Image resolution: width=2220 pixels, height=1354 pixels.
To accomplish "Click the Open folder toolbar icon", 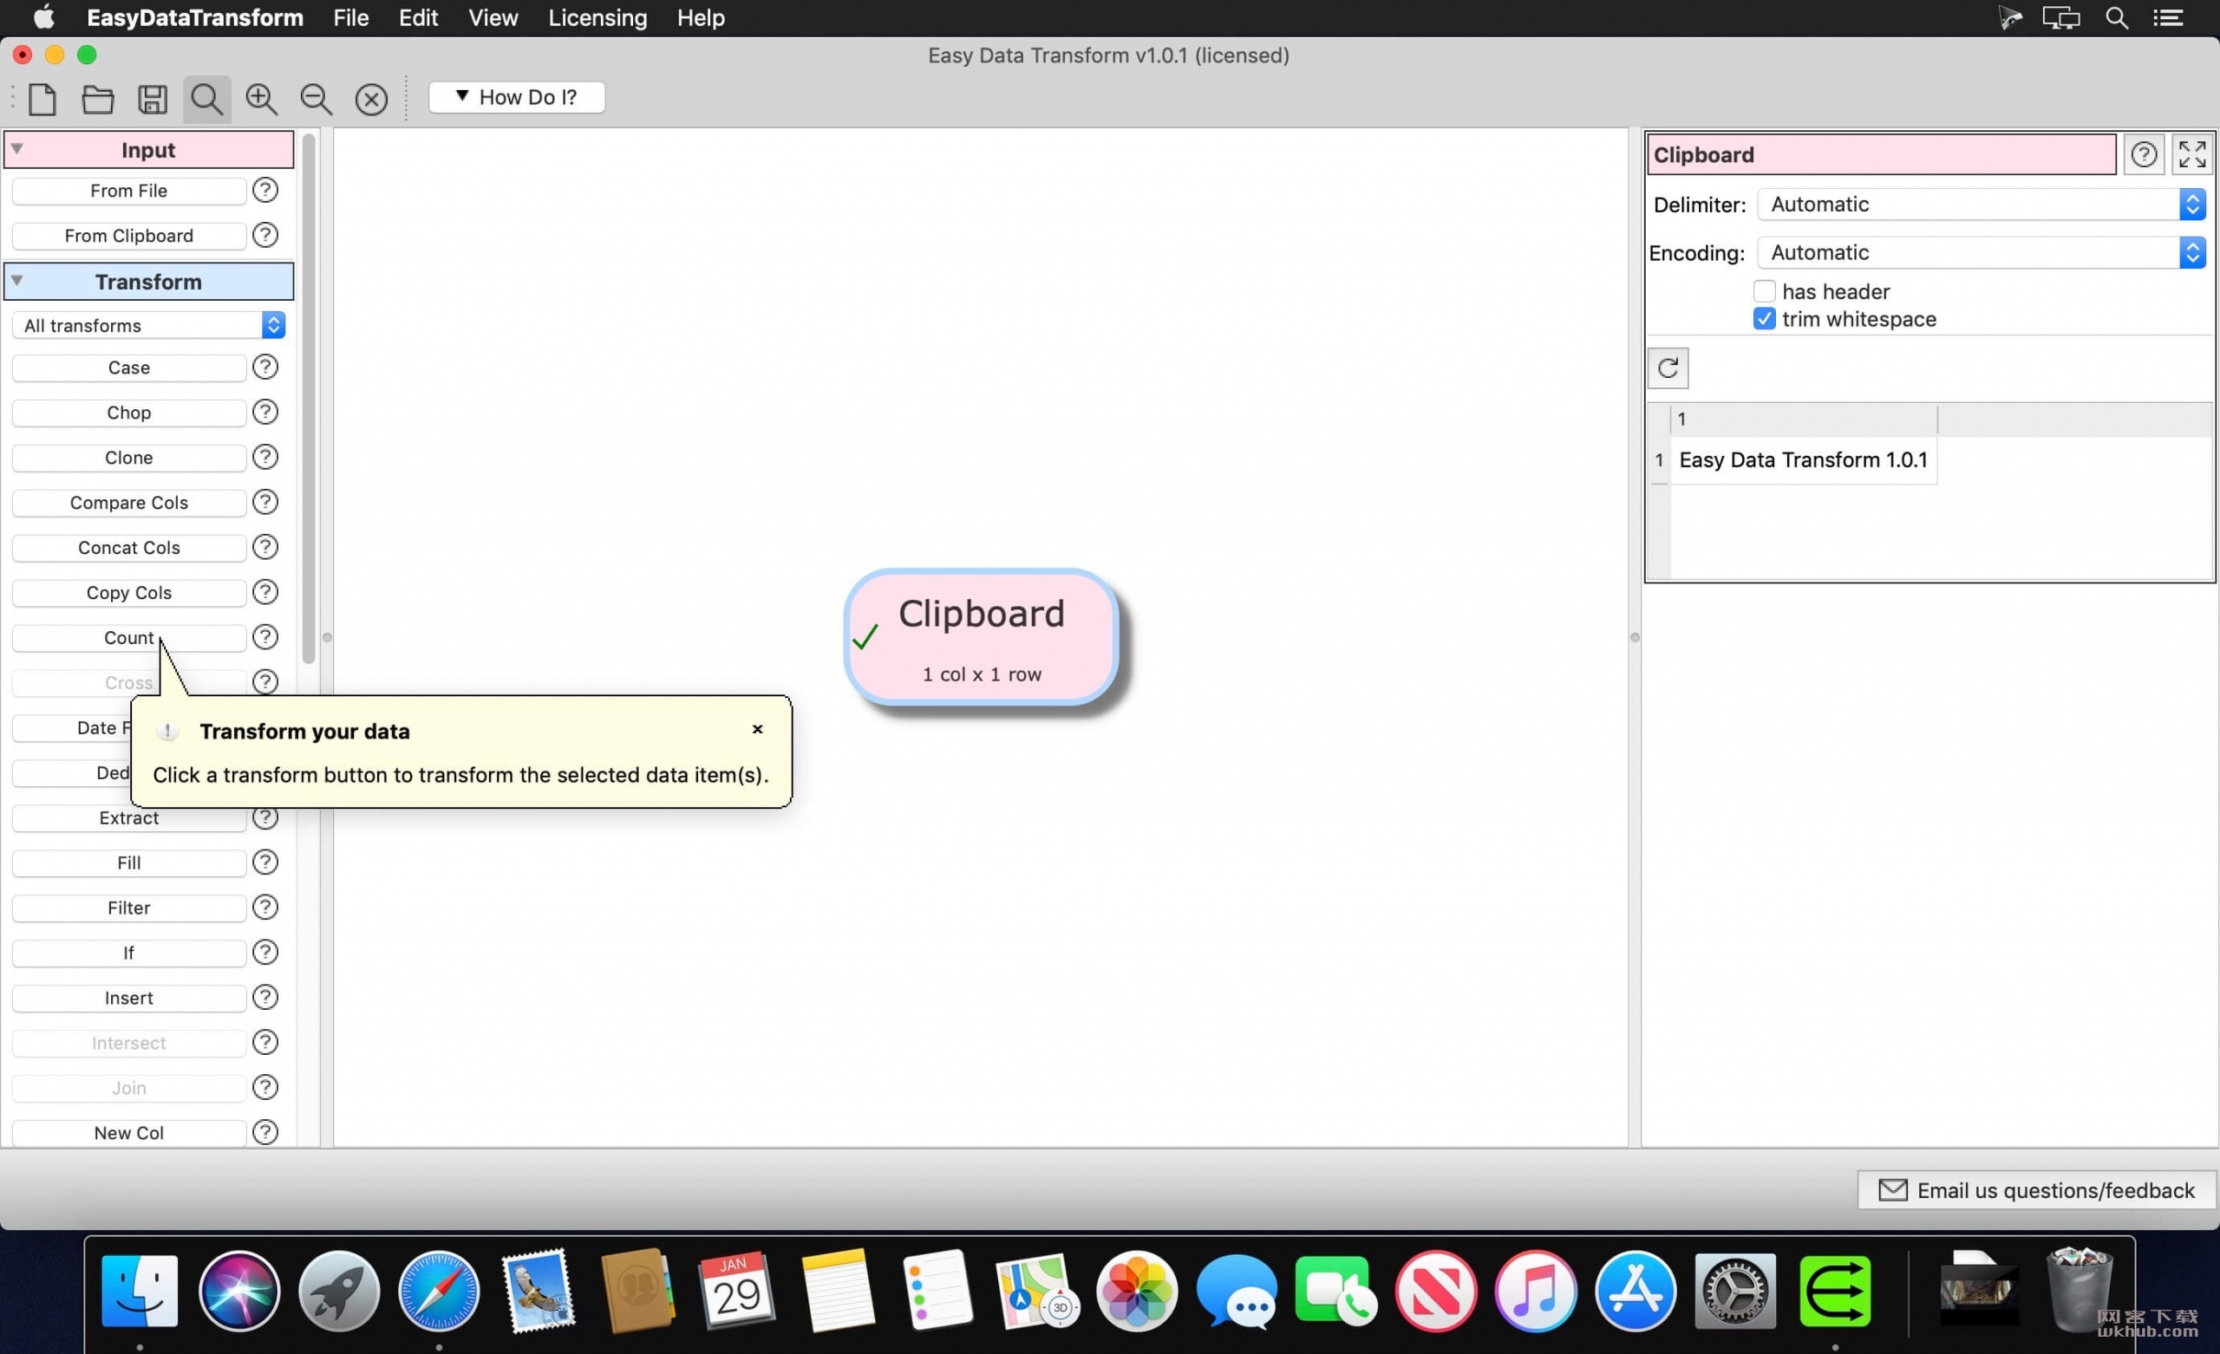I will click(x=97, y=98).
